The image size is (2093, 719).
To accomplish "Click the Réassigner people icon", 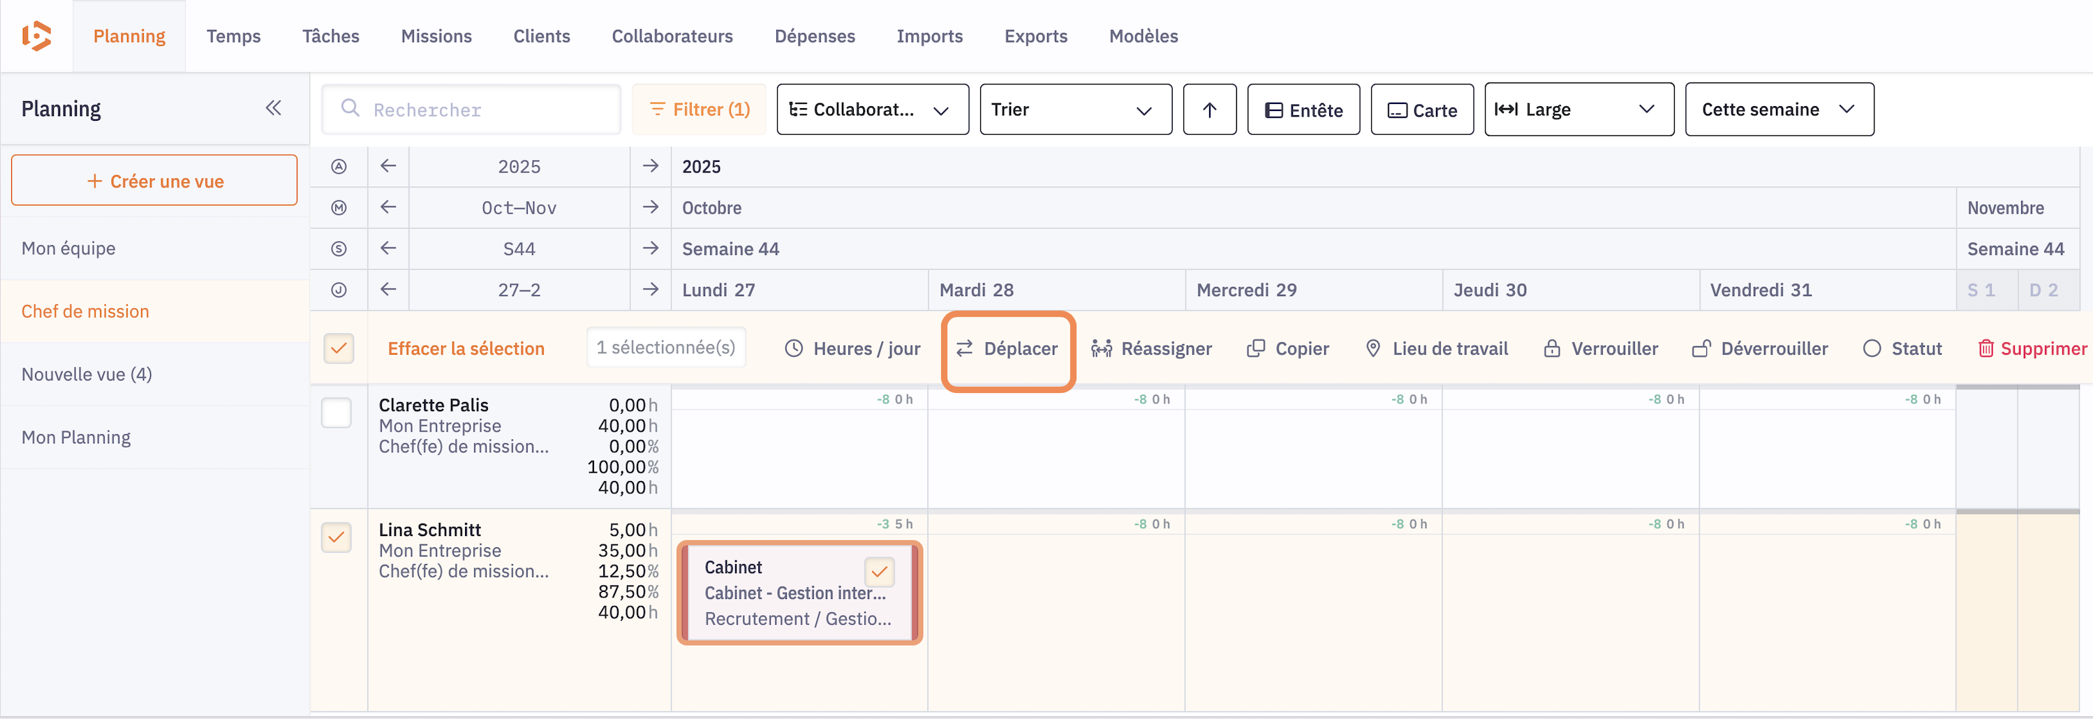I will coord(1101,348).
